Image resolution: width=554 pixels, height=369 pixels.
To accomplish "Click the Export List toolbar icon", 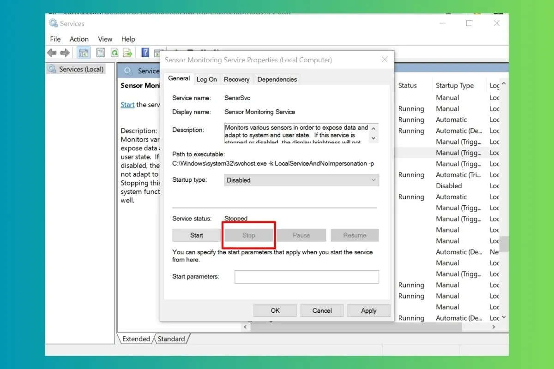I will pos(127,53).
